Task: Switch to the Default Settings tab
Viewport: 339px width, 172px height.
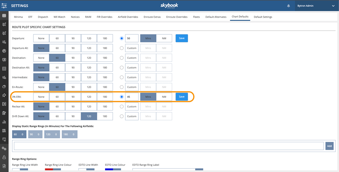Action: pyautogui.click(x=263, y=17)
